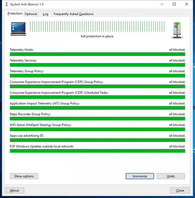The image size is (195, 198).
Task: Click the Telemetry Group Policy progress bar
Action: coord(98,76)
